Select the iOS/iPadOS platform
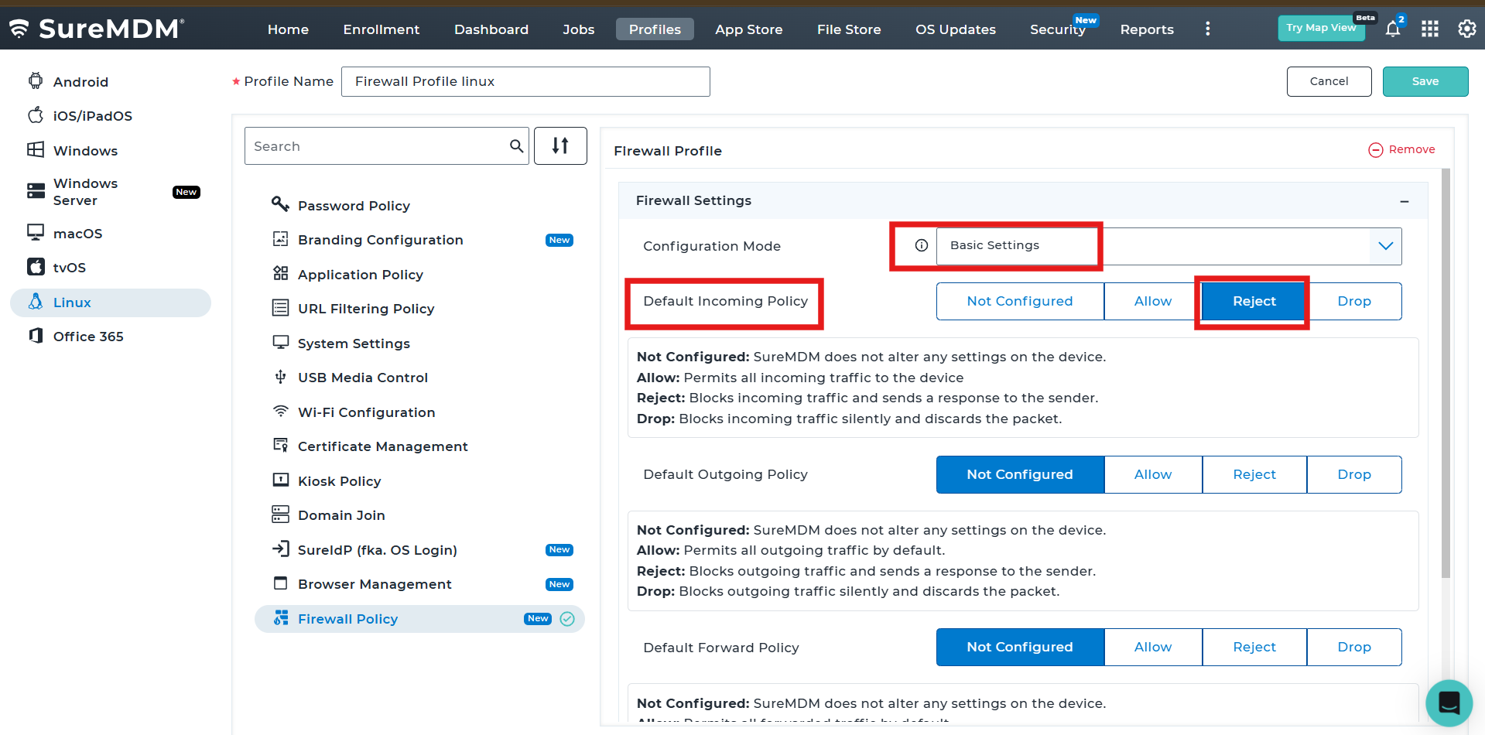 point(111,115)
